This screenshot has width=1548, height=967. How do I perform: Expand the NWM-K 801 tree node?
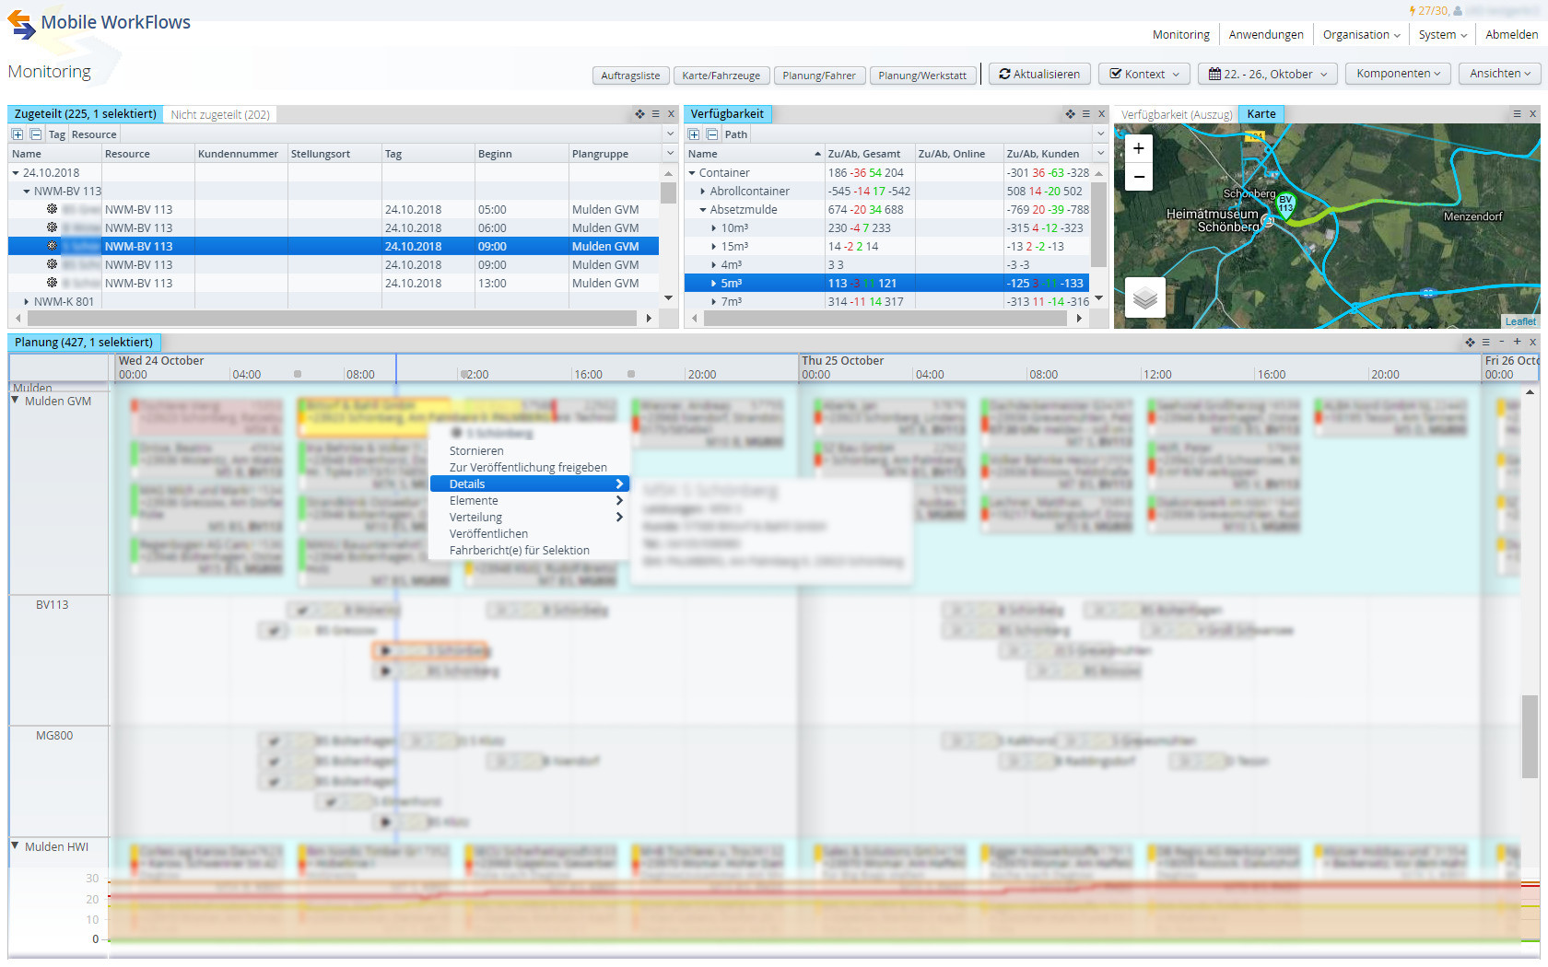pos(26,302)
